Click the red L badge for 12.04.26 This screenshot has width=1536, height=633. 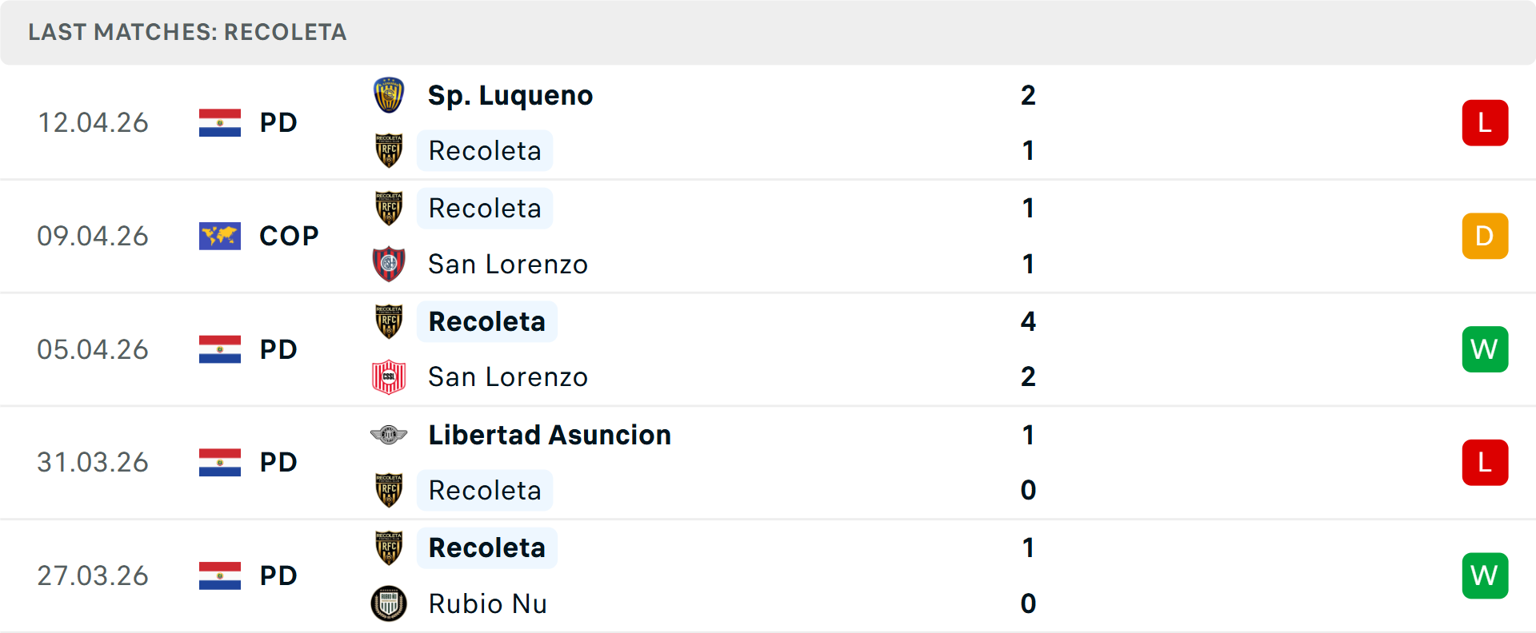[1485, 122]
